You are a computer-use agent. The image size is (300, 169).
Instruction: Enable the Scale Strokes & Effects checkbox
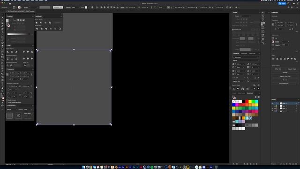(7, 102)
